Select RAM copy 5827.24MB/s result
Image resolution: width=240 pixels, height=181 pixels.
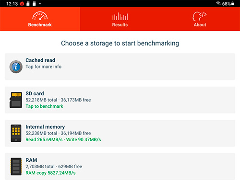(50, 173)
